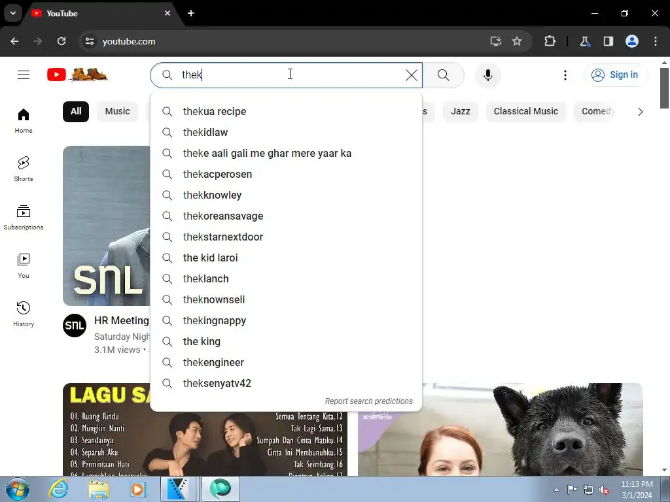Show more filter chips with right arrow

coord(640,112)
